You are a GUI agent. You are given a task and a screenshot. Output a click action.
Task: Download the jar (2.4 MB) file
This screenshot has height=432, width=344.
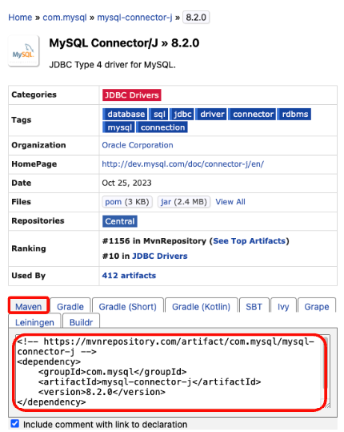tap(184, 202)
